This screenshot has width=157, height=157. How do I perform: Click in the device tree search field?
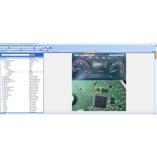[x=15, y=55]
